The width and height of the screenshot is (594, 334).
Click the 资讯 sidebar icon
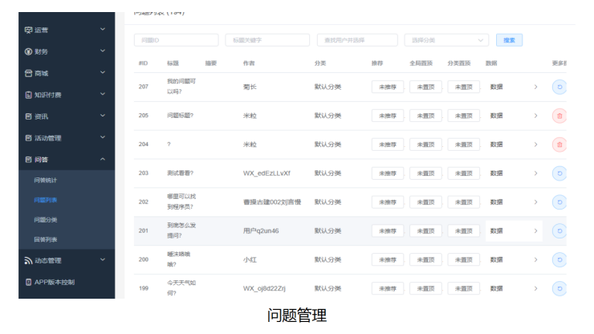coord(28,116)
